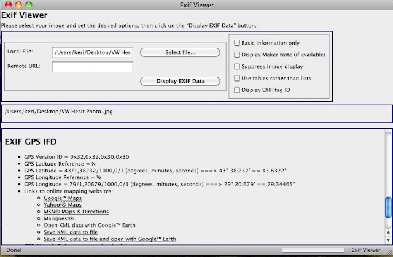Viewport: 393px width, 257px height.
Task: Click the EXIF GPS IFD heading
Action: [31, 142]
